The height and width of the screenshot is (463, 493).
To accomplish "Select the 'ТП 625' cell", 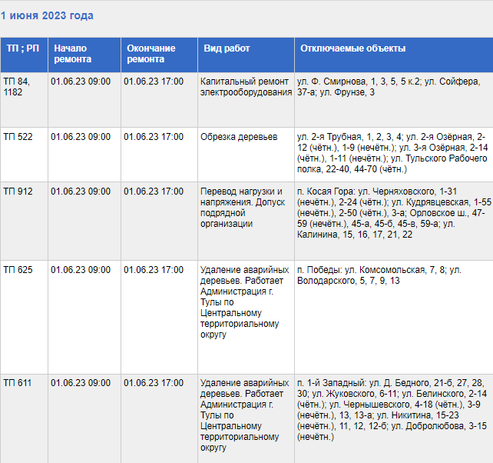I will pos(25,317).
